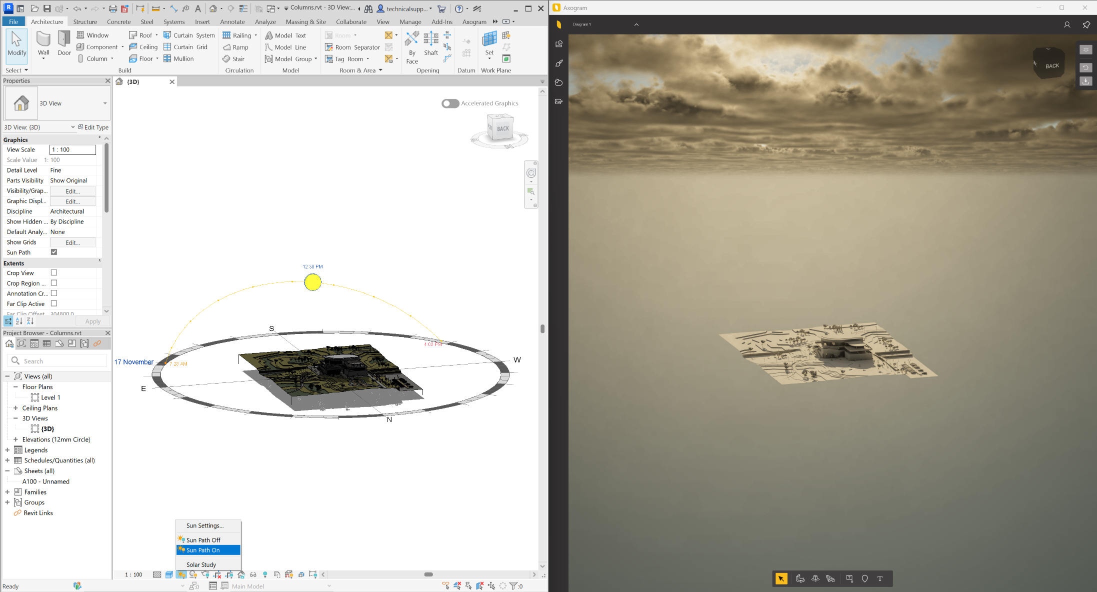This screenshot has width=1097, height=592.
Task: Click the pin icon in Axogram header
Action: 1086,24
